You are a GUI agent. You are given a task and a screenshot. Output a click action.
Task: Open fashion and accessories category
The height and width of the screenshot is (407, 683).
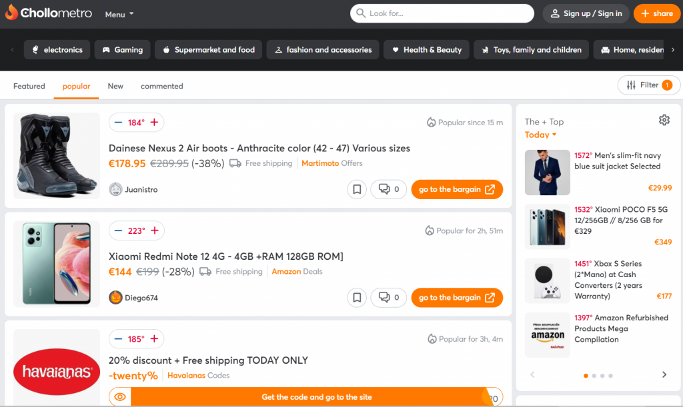(x=323, y=50)
